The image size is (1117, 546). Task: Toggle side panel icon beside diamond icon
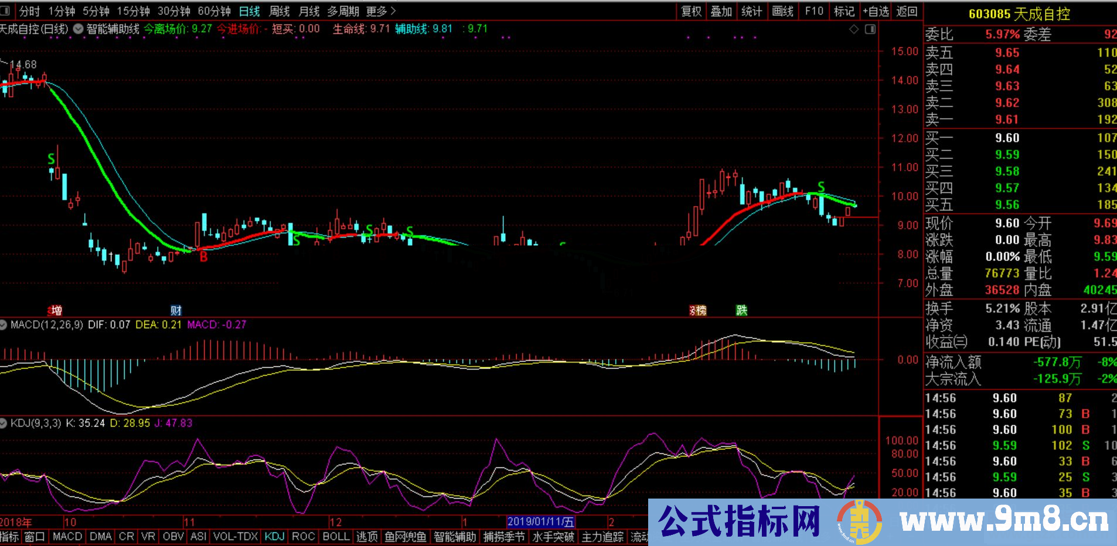[870, 29]
